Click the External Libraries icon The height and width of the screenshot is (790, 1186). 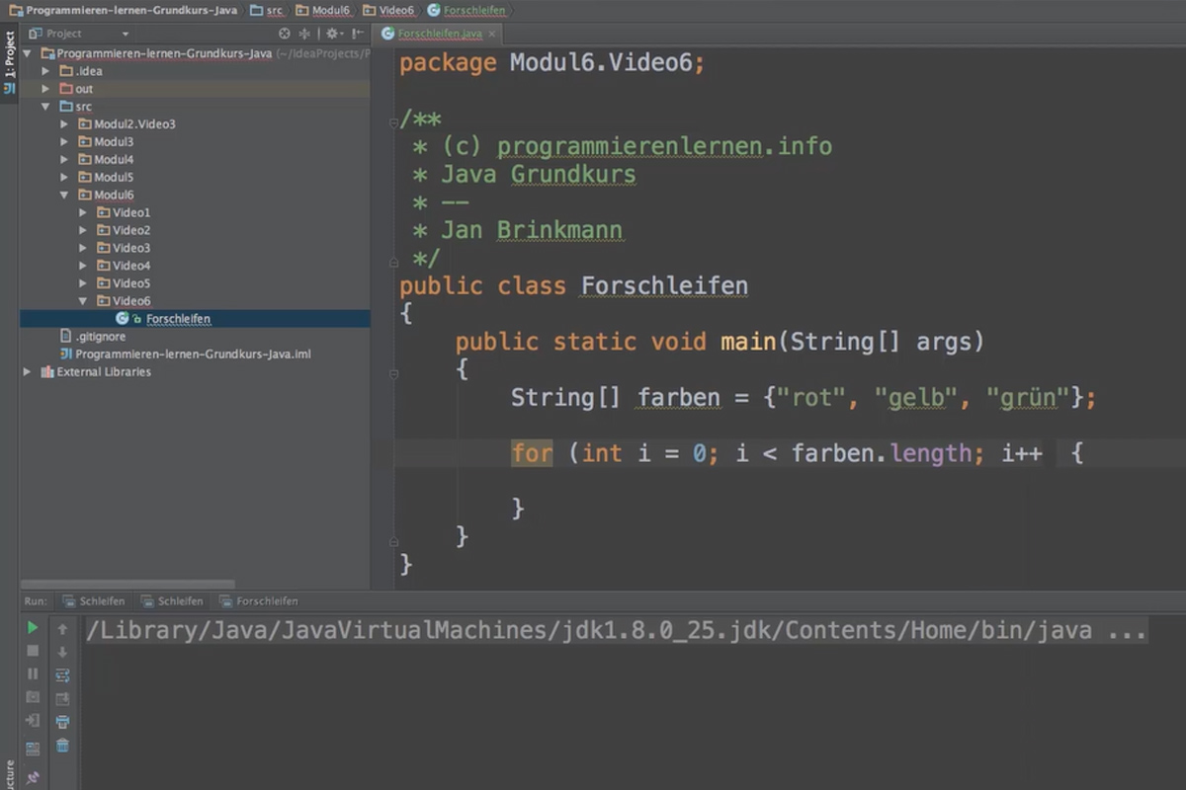[x=47, y=372]
